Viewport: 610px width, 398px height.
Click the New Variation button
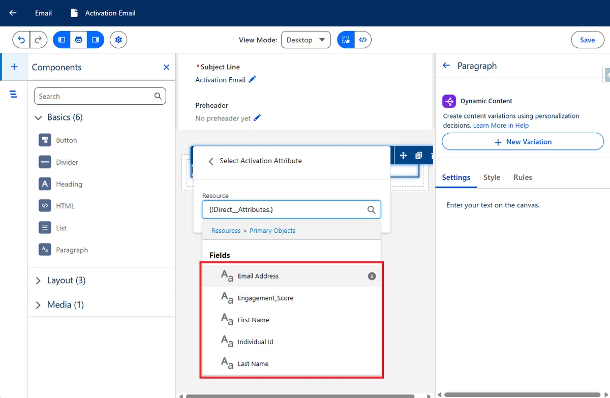coord(523,142)
